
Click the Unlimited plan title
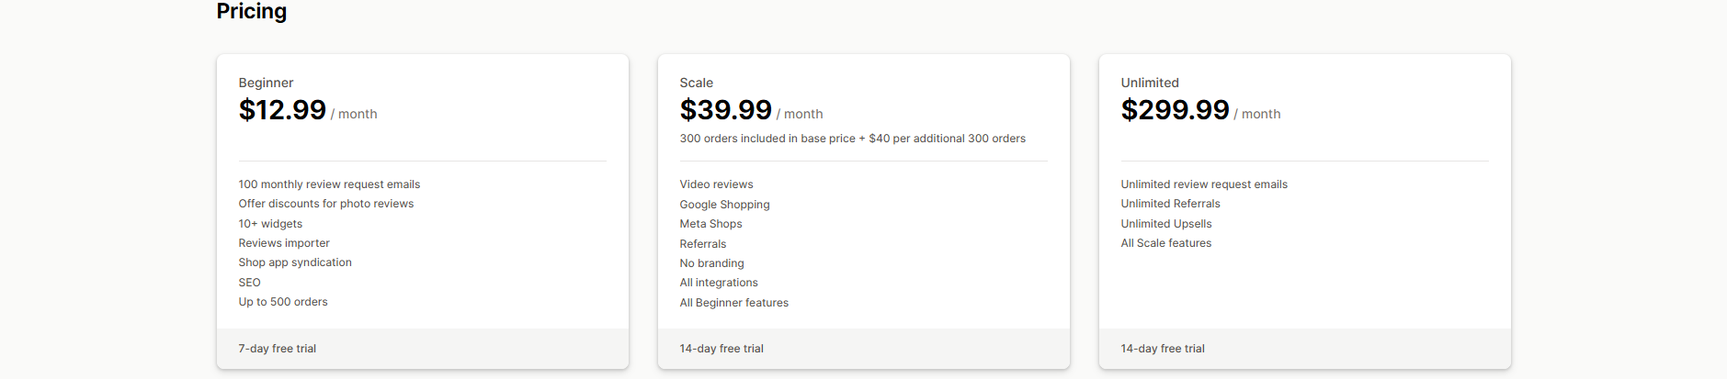tap(1149, 83)
